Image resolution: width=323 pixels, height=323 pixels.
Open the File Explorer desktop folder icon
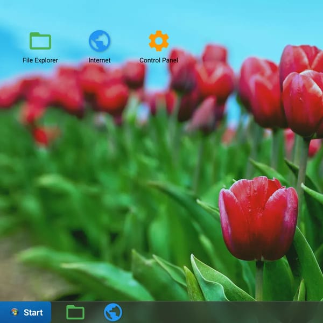click(40, 41)
